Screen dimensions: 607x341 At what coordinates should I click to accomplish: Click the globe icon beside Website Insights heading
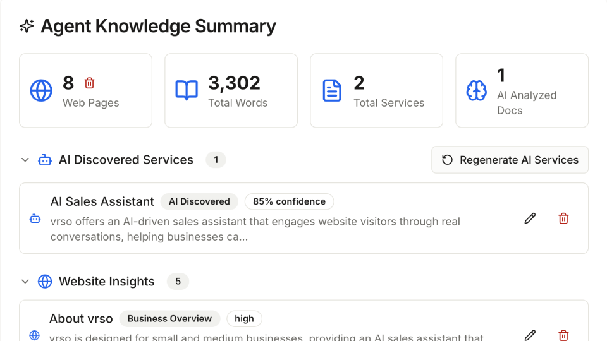(45, 282)
